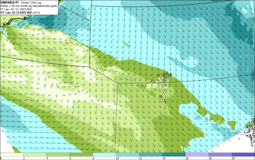Click the above 20 m/s dark violet swatch
Viewport: 255px width, 160px height.
pos(243,155)
